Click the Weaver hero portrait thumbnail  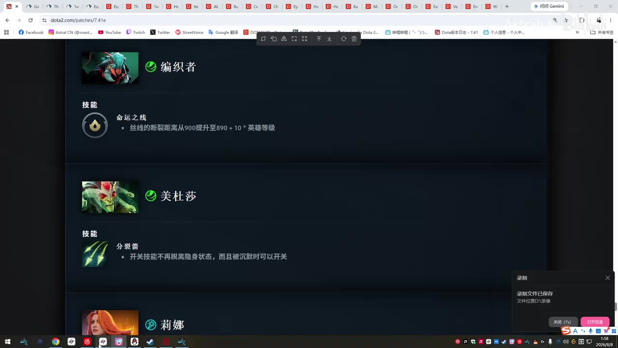tap(110, 68)
